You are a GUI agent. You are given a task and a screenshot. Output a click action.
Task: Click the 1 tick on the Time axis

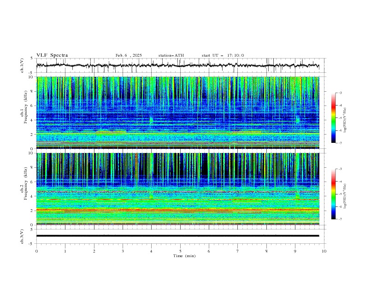[65, 251]
